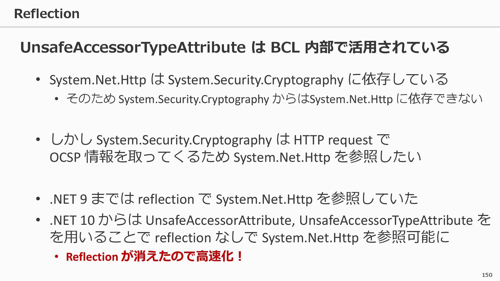This screenshot has width=500, height=281.
Task: Click the phrase "を参照したい"
Action: tap(378, 157)
